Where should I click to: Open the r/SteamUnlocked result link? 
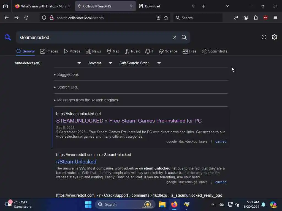[x=76, y=162]
